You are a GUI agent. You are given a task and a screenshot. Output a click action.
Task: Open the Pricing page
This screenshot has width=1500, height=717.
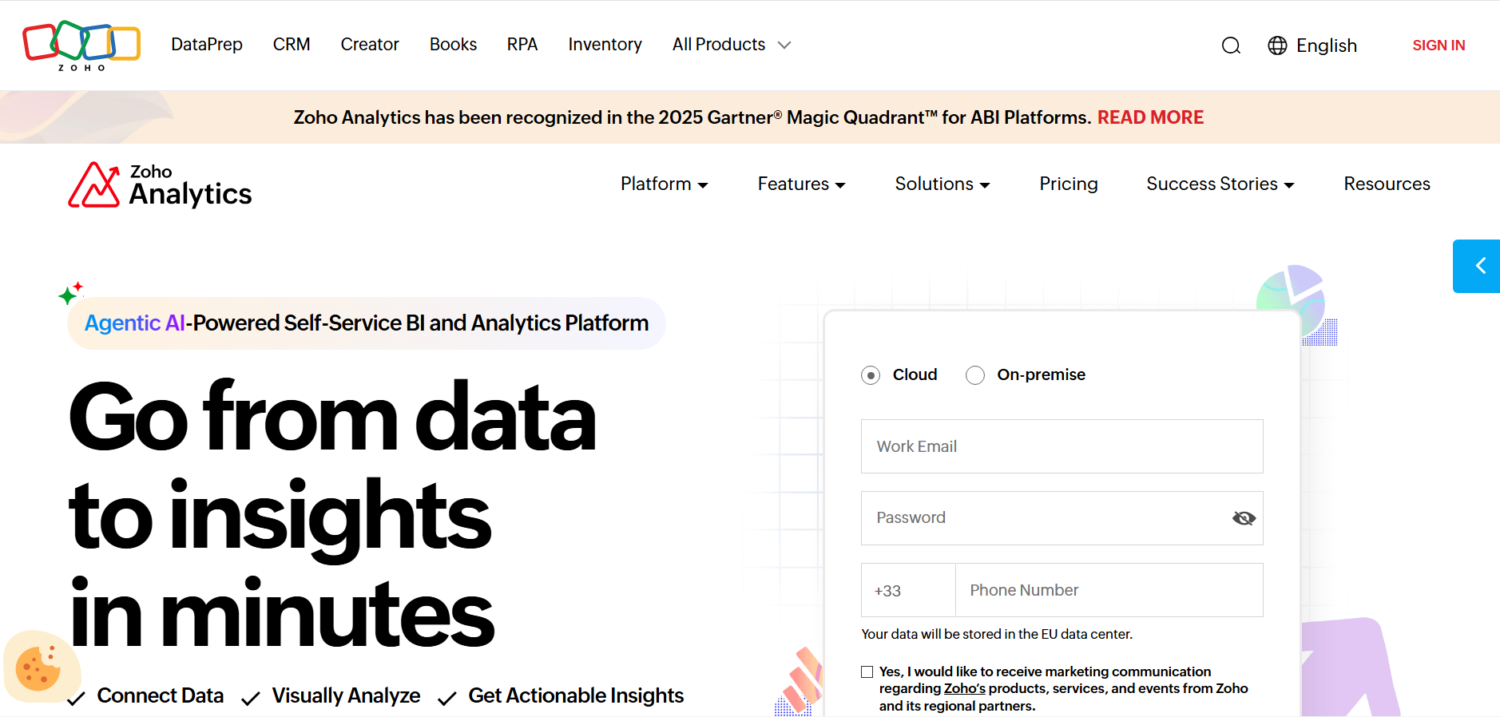[x=1069, y=184]
